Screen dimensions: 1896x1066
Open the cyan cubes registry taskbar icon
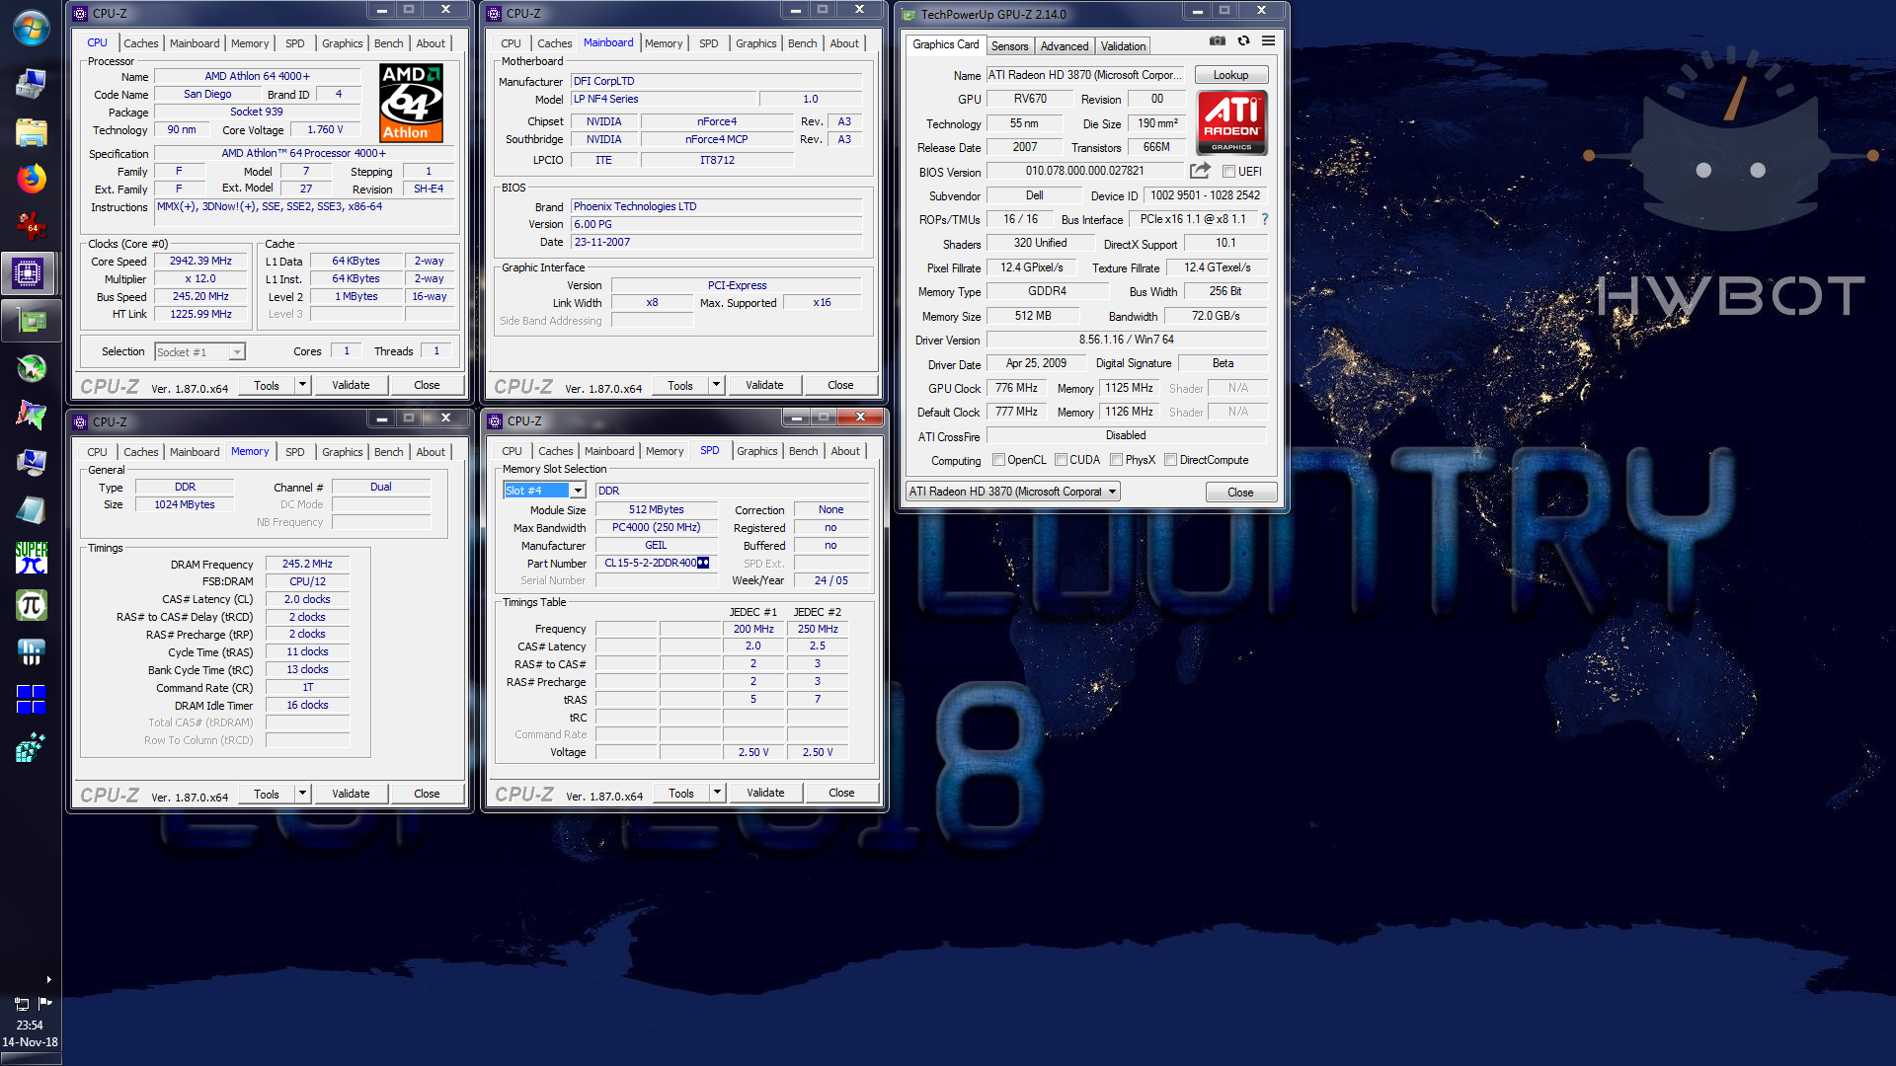pos(31,747)
